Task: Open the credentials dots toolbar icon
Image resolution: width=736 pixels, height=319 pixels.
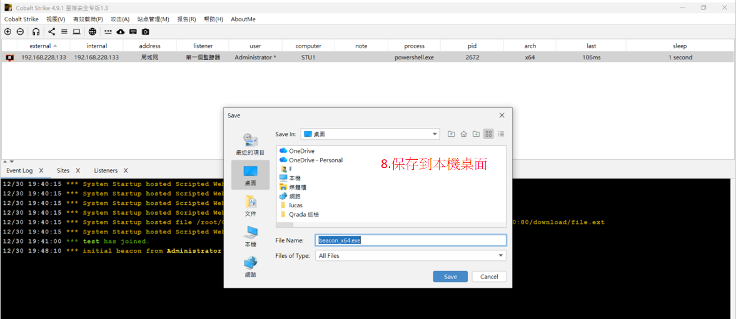Action: (108, 32)
